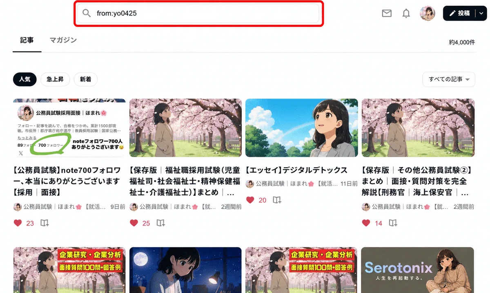The height and width of the screenshot is (293, 490).
Task: Open the デジタルデトックス article thumbnail
Action: coord(301,128)
